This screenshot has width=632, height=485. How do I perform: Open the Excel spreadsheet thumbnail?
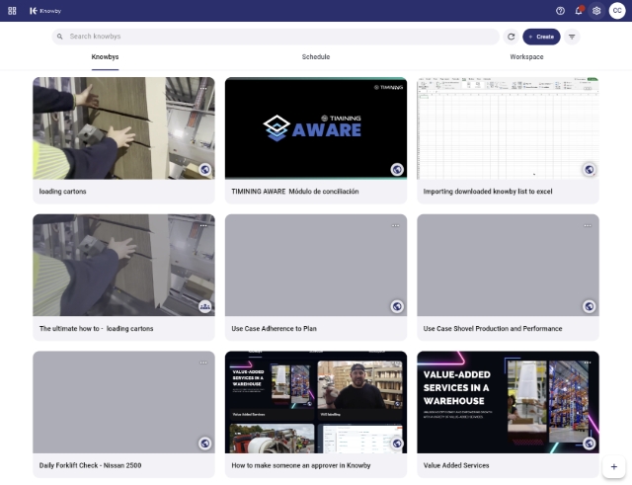tap(508, 128)
